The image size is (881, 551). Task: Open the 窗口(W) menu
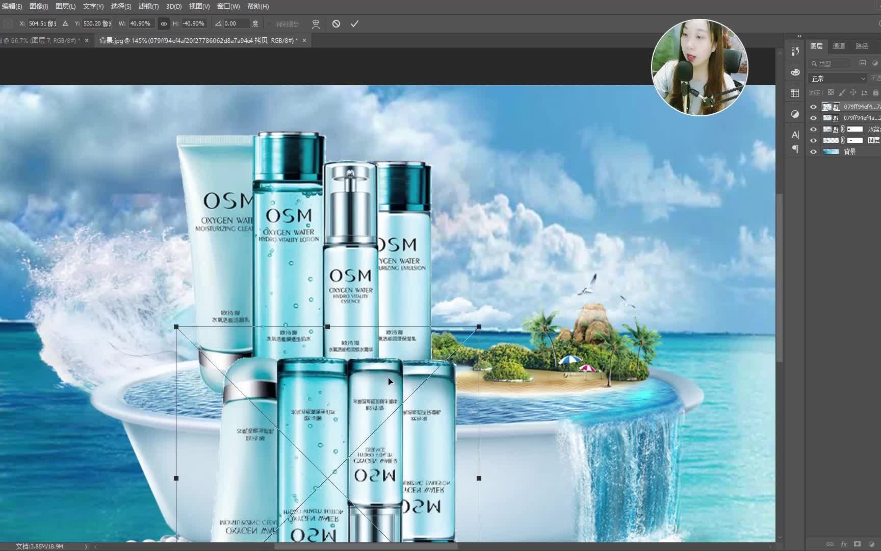228,6
